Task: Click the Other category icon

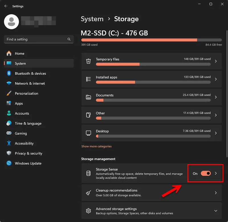Action: coord(88,115)
